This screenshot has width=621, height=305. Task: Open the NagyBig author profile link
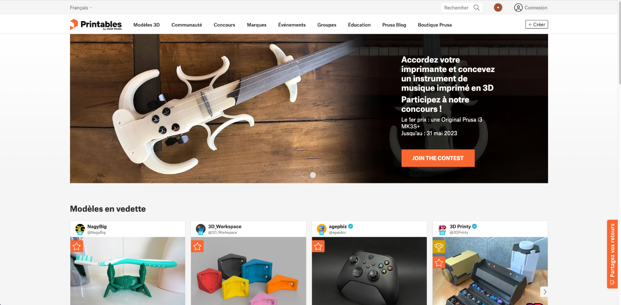[x=97, y=226]
